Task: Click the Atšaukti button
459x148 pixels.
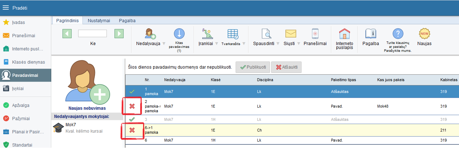Action: coord(287,67)
